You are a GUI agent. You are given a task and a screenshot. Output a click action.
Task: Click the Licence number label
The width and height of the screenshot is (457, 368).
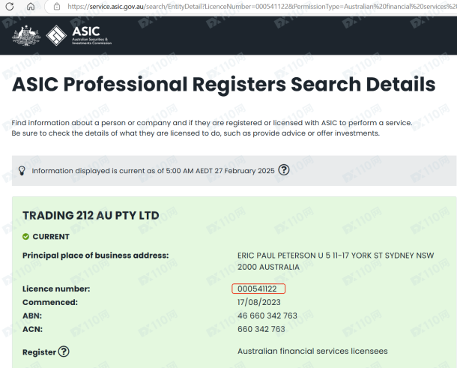pyautogui.click(x=56, y=289)
